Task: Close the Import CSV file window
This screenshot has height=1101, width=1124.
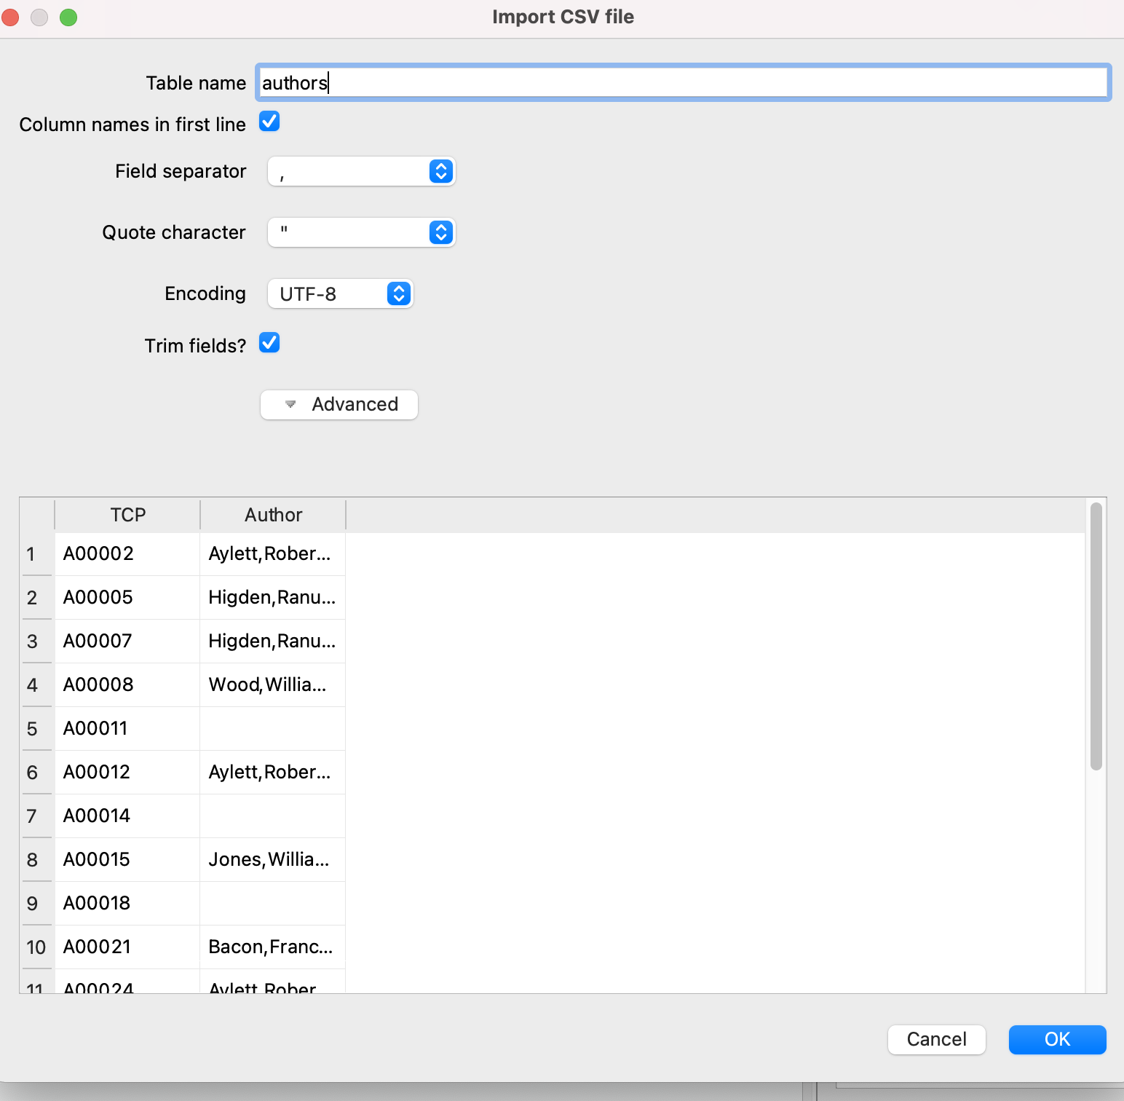Action: [x=10, y=17]
